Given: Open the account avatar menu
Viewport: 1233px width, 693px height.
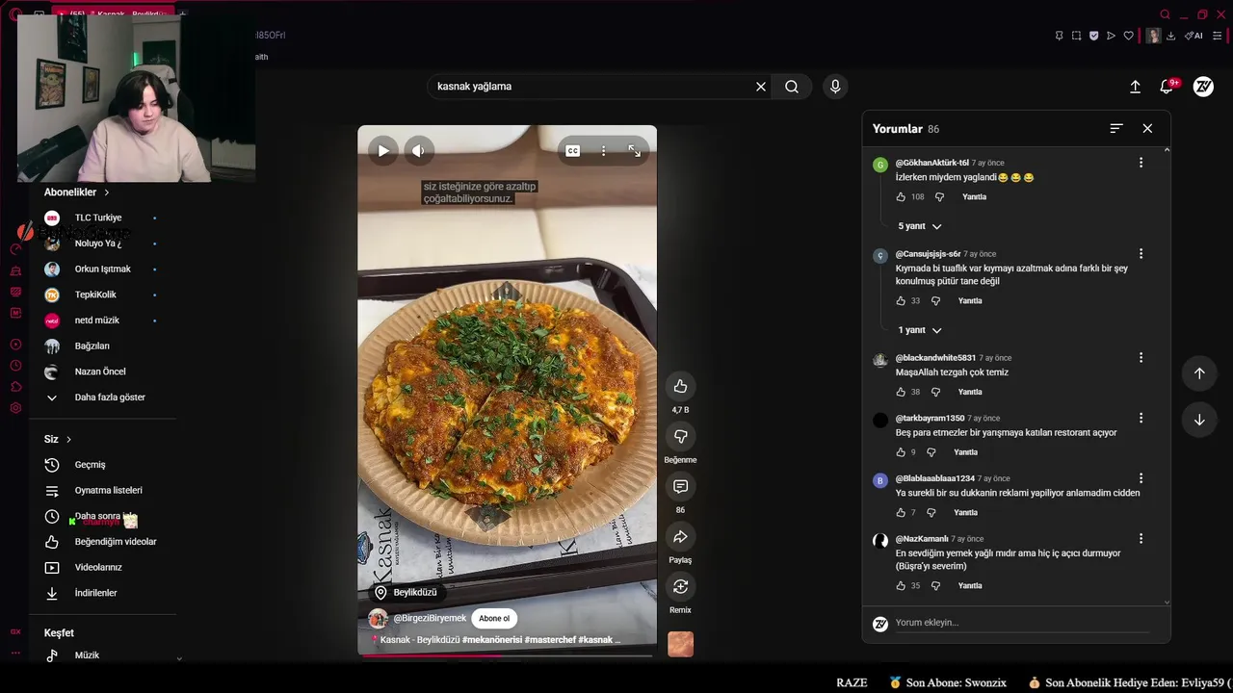Looking at the screenshot, I should tap(1203, 87).
